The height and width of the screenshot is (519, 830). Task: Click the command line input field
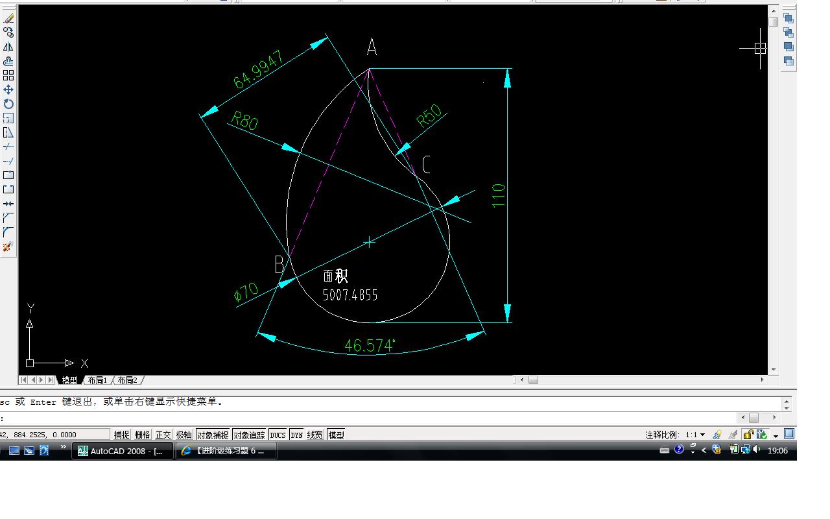point(370,418)
